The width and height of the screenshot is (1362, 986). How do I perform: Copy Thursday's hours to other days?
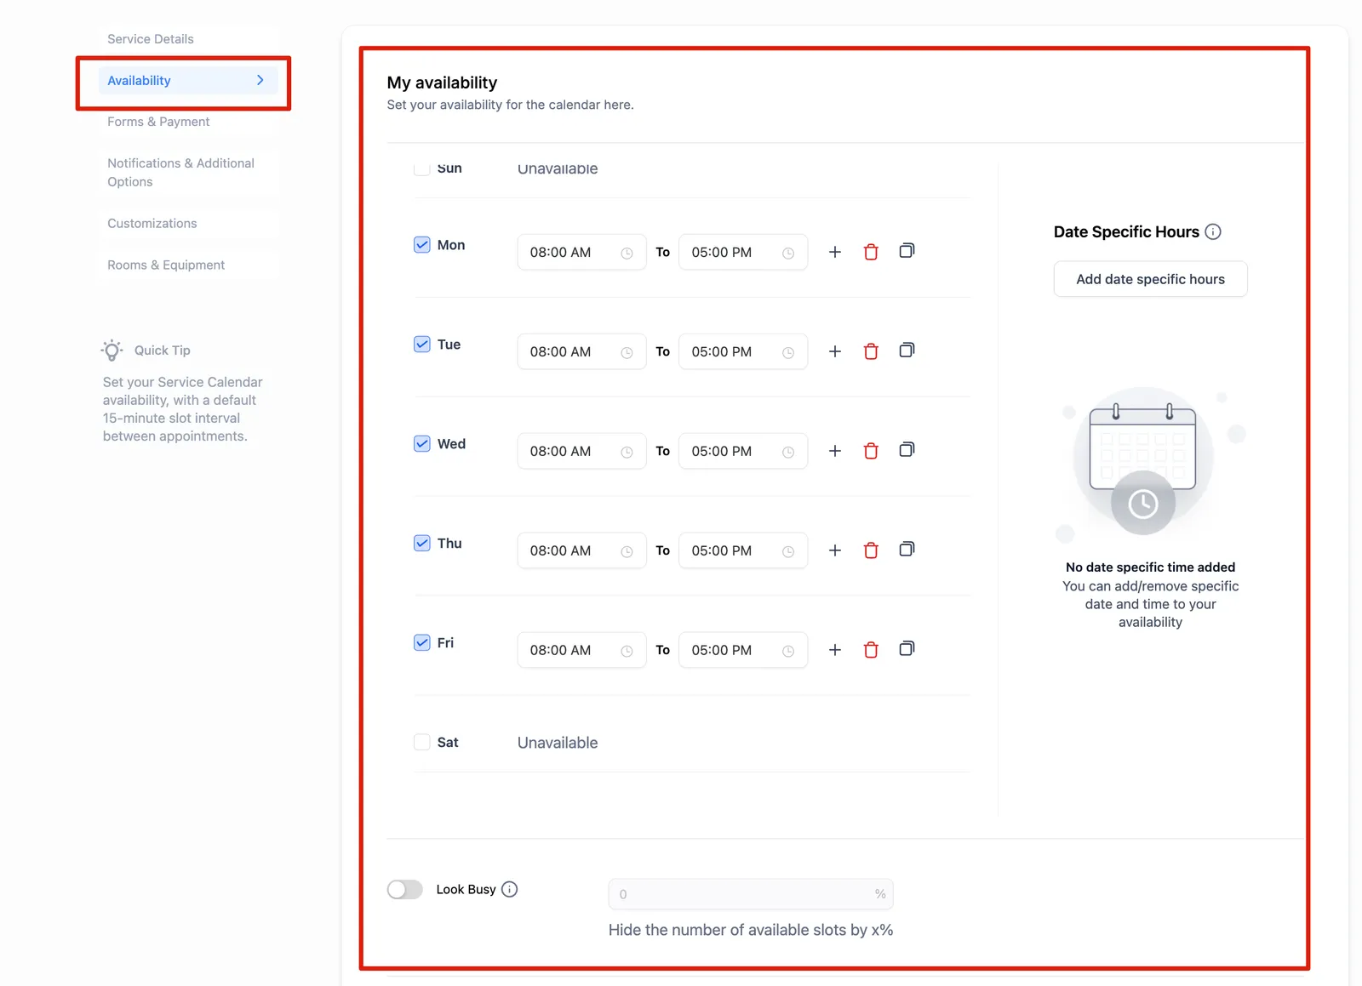tap(907, 550)
